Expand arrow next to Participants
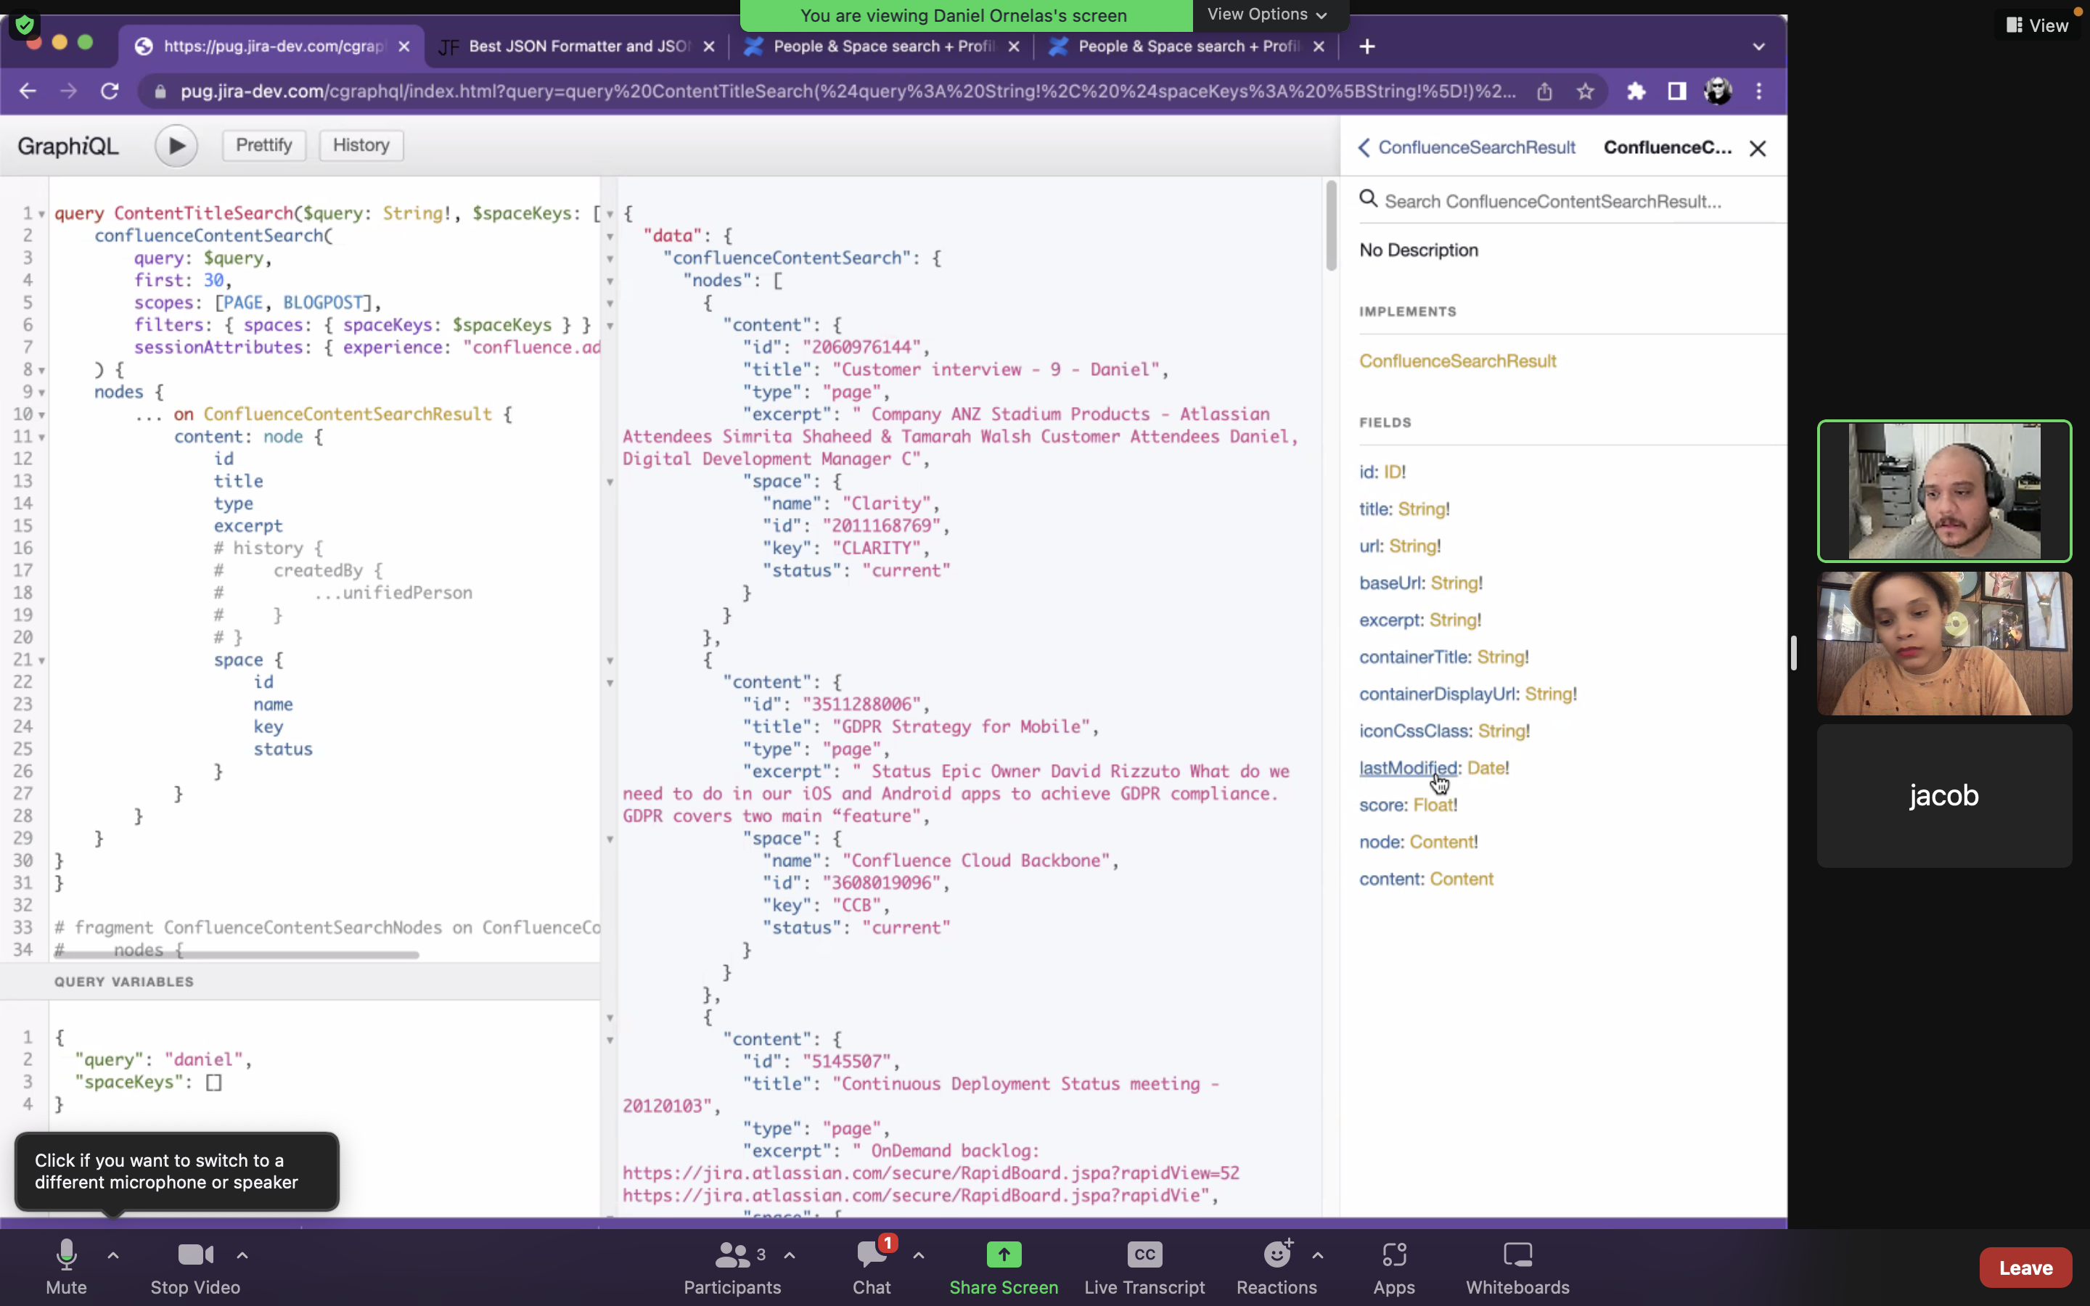Screen dimensions: 2090x1306 pyautogui.click(x=790, y=1255)
